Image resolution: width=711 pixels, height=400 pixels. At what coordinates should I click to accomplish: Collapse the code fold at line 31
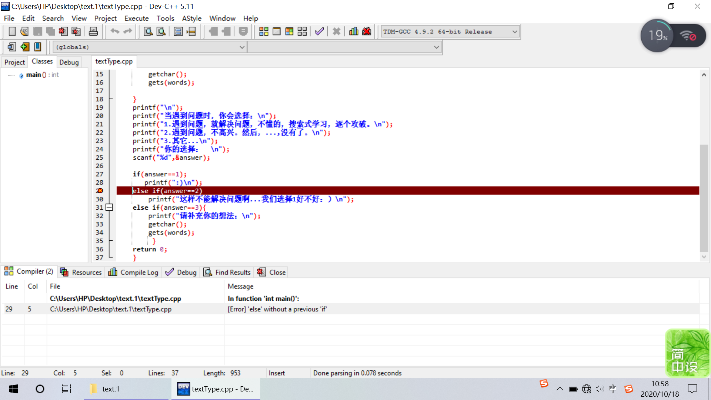click(x=109, y=207)
